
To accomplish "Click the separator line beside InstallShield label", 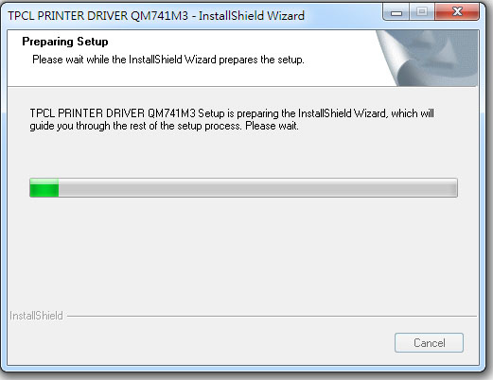I will tap(272, 316).
